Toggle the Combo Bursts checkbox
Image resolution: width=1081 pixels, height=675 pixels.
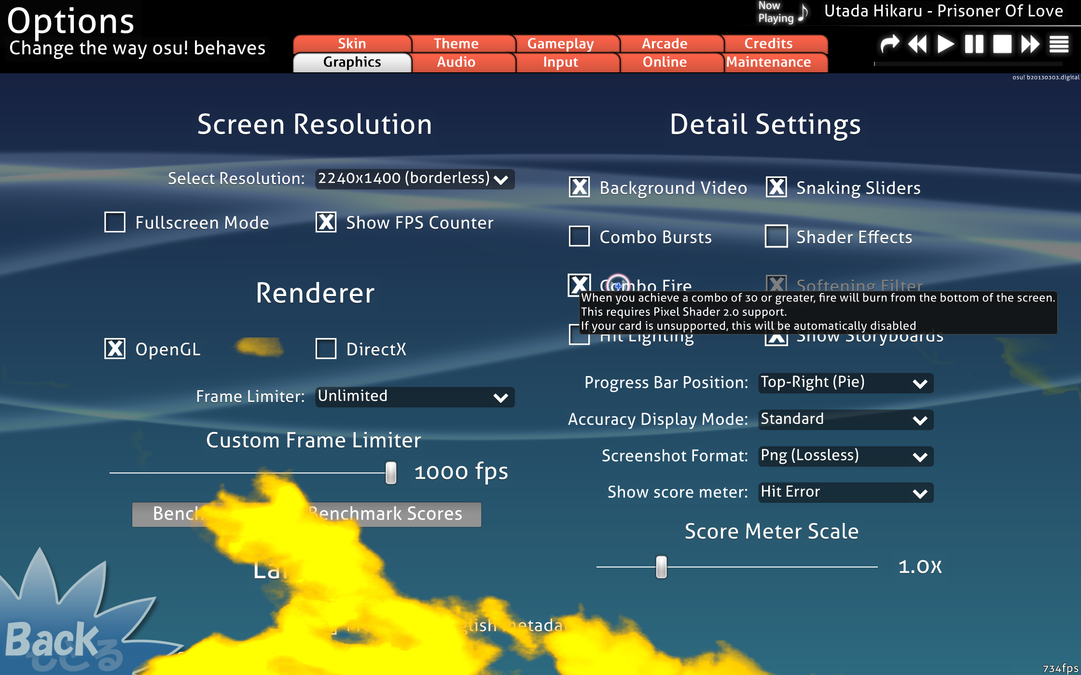(x=579, y=236)
